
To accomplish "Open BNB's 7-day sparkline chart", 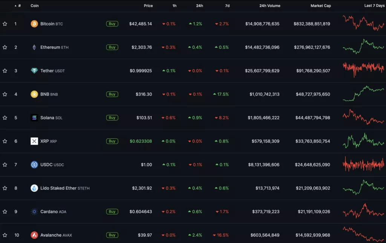I will click(363, 93).
